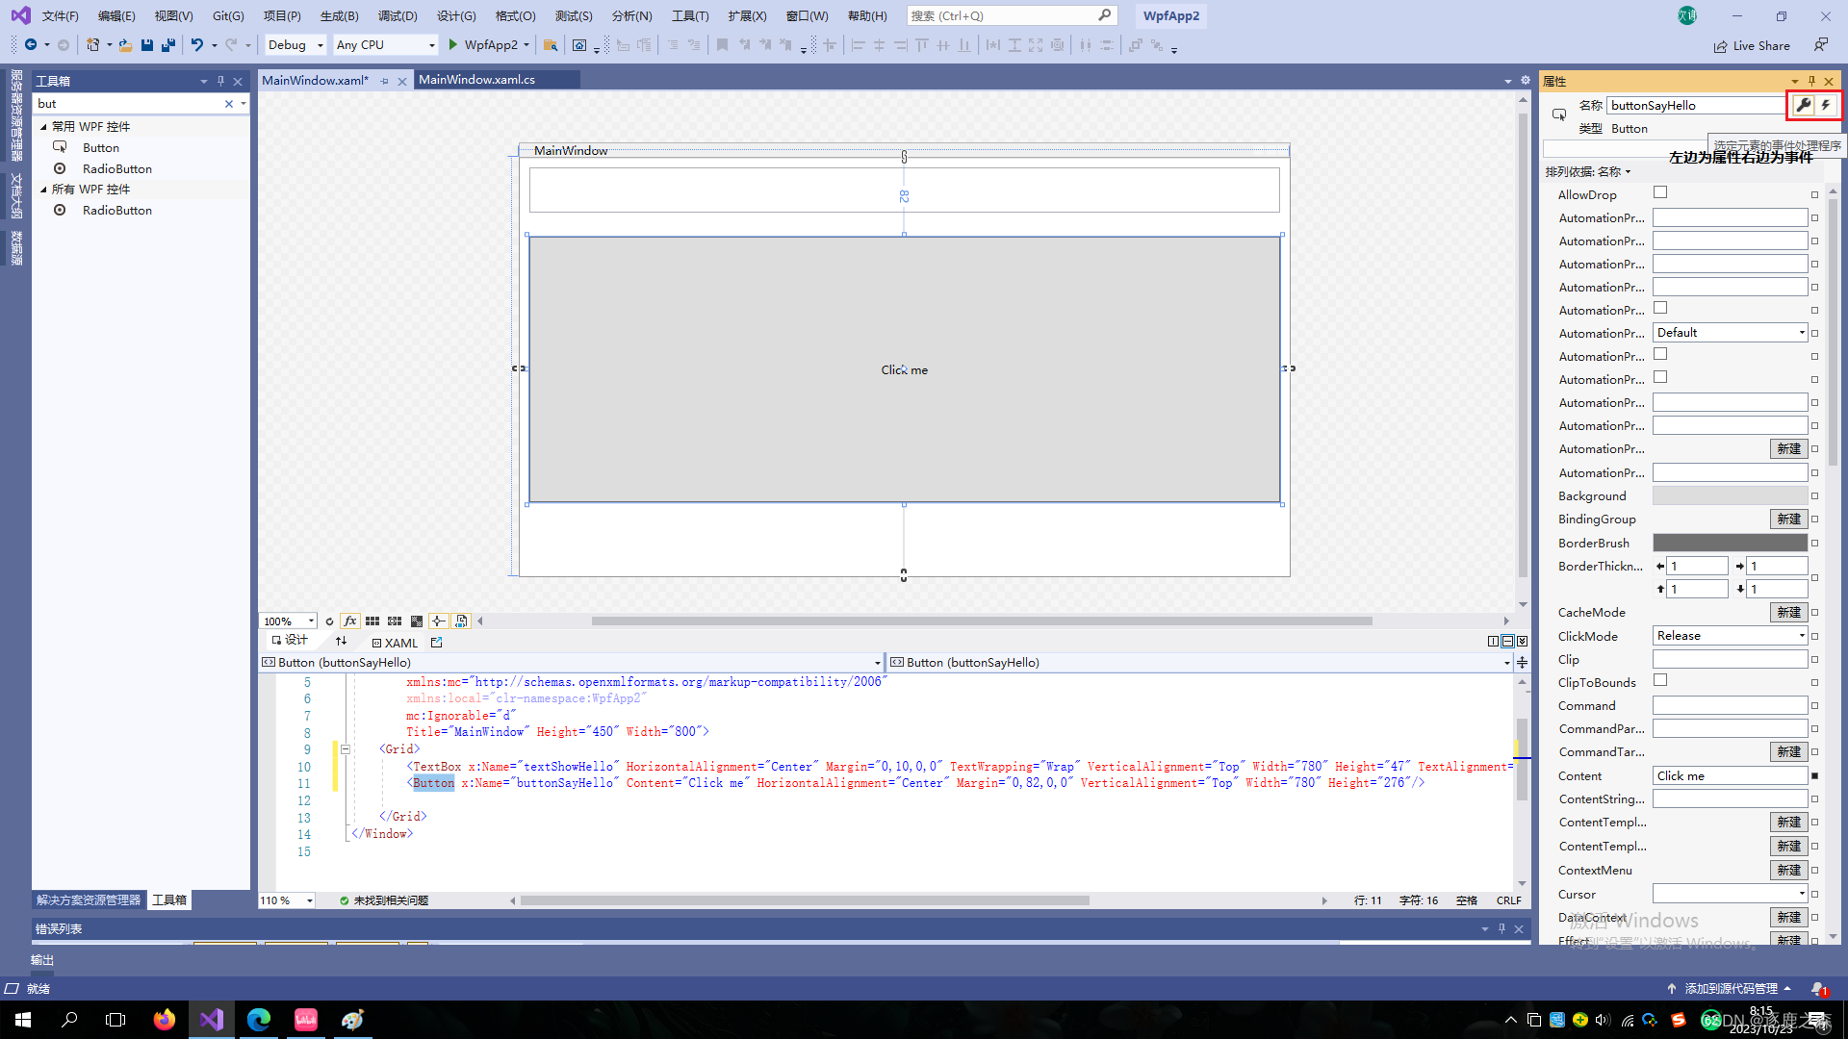
Task: Open the Any CPU platform dropdown
Action: click(385, 44)
